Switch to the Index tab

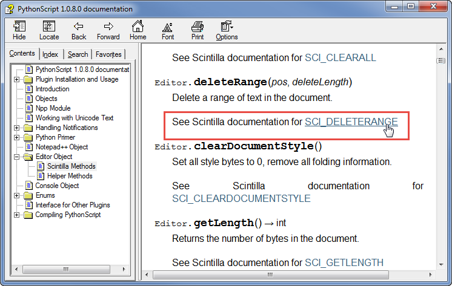point(50,54)
